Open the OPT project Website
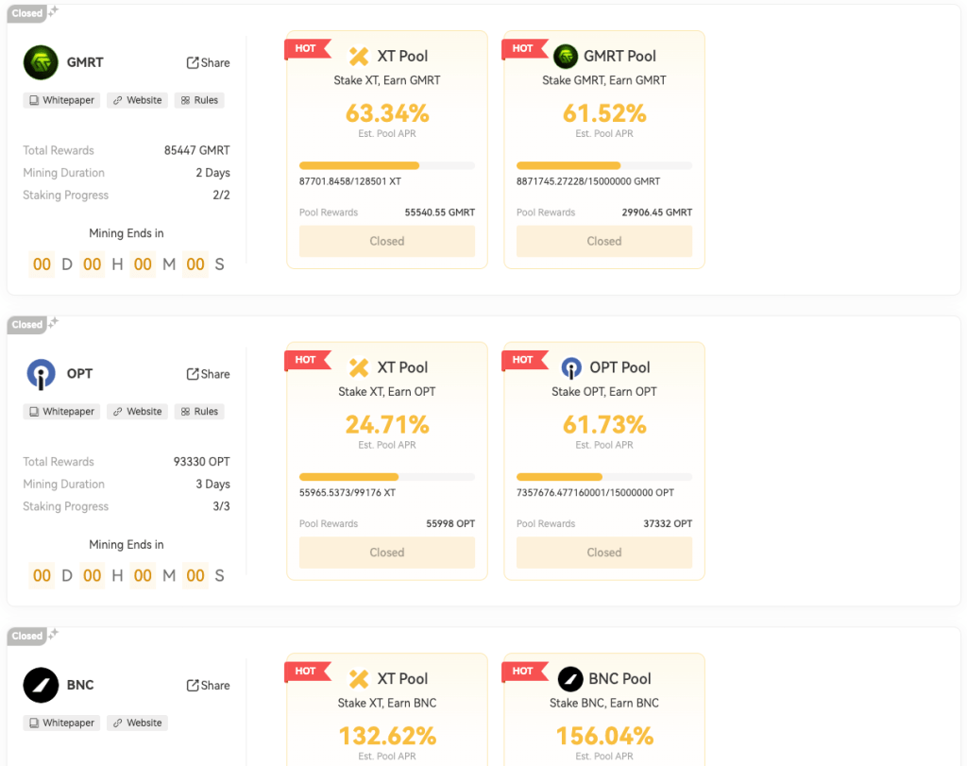Viewport: 967px width, 766px height. [x=137, y=411]
